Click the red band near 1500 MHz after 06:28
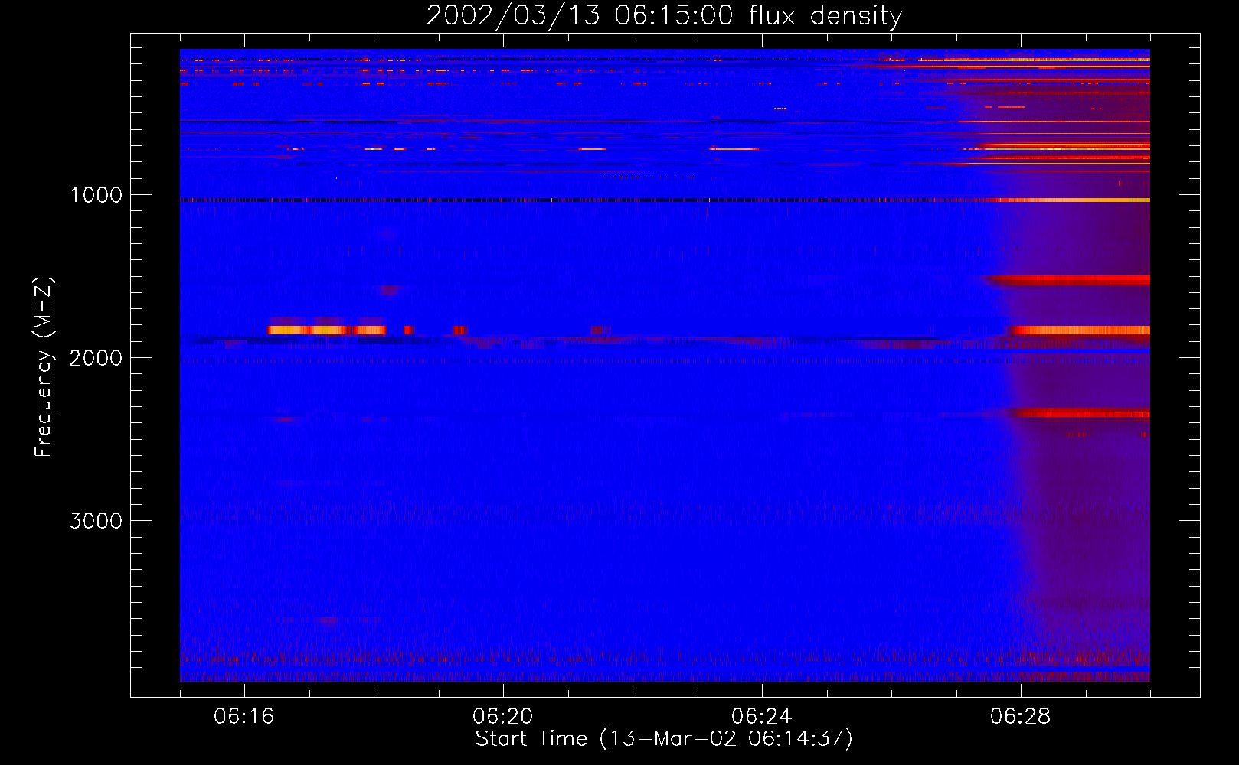The height and width of the screenshot is (765, 1239). pyautogui.click(x=1068, y=280)
